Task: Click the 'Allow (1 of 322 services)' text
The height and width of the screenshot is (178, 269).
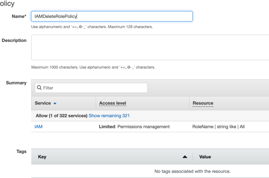Action: tap(61, 116)
